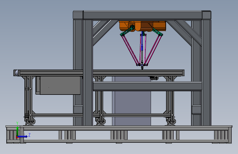238x154 pixels.
Task: Select the conveyor drive motor under the belt
Action: 155,78
